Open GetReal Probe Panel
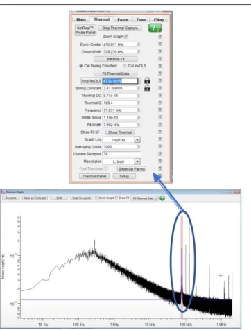 [x=85, y=31]
